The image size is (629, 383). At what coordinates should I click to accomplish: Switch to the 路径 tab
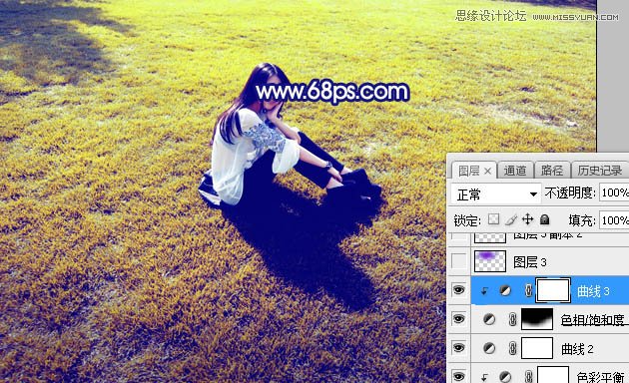[x=551, y=171]
